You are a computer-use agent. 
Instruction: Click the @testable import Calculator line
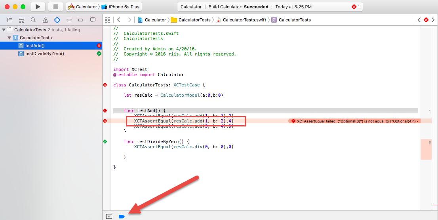(x=149, y=75)
